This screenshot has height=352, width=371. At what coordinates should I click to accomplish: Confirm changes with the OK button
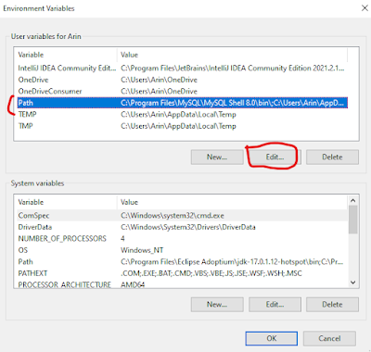(272, 338)
